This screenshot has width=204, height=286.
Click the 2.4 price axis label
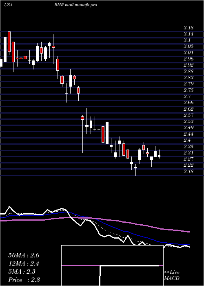[x=187, y=140]
